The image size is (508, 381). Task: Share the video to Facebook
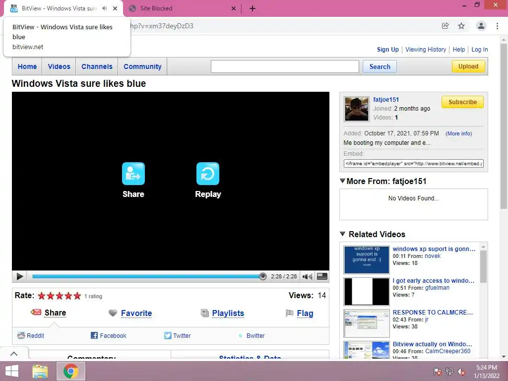coord(113,336)
